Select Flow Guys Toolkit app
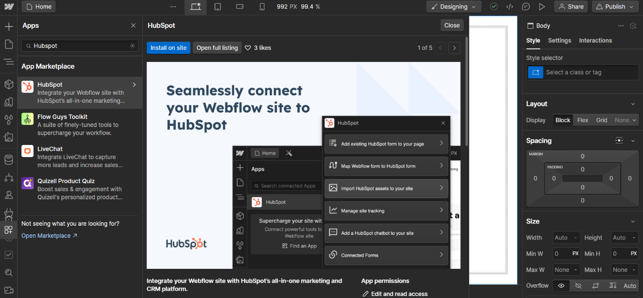 (x=80, y=125)
